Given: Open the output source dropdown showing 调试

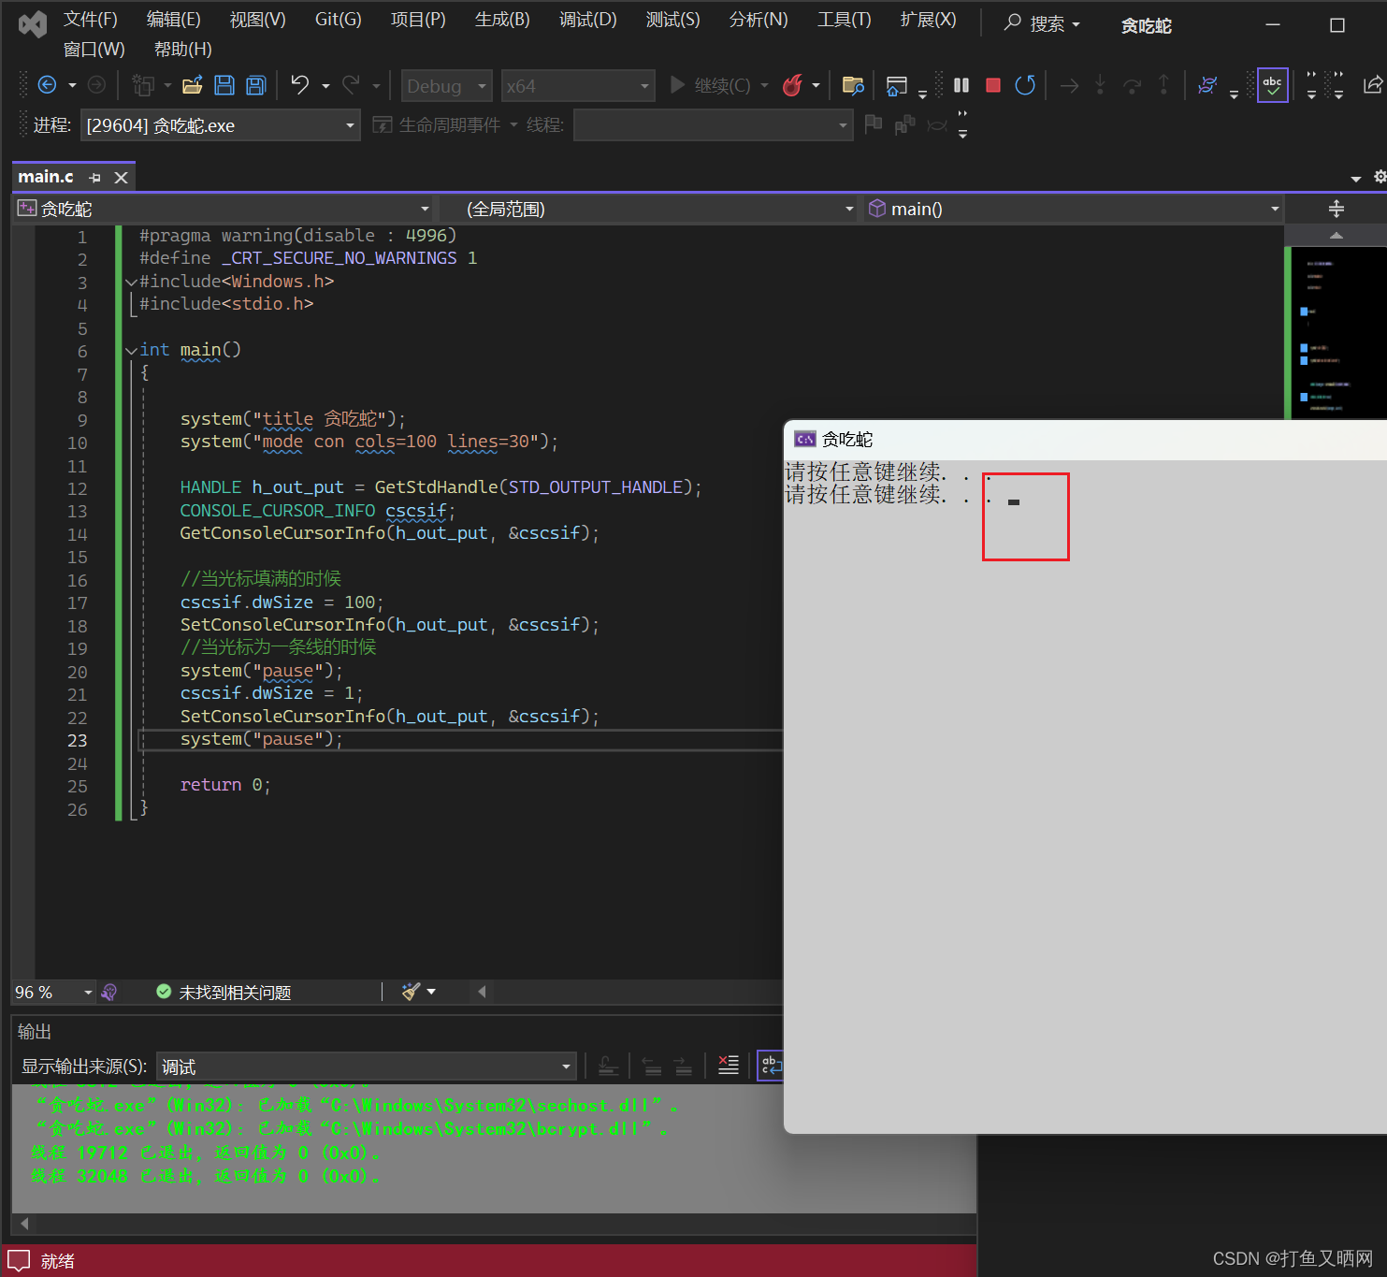Looking at the screenshot, I should pyautogui.click(x=366, y=1067).
